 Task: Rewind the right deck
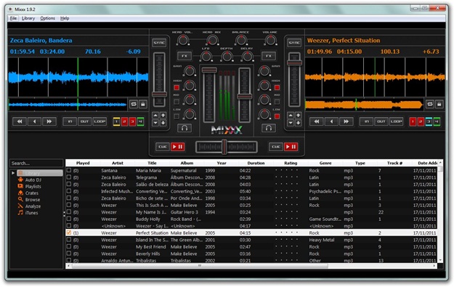[x=317, y=121]
